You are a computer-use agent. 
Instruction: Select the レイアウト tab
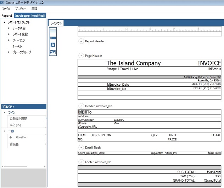(56, 23)
